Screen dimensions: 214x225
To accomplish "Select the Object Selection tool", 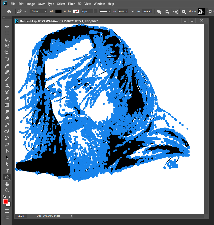I will (7, 46).
